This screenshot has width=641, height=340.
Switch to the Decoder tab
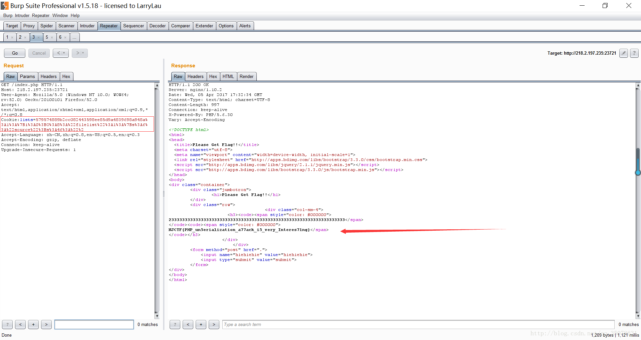(x=158, y=26)
